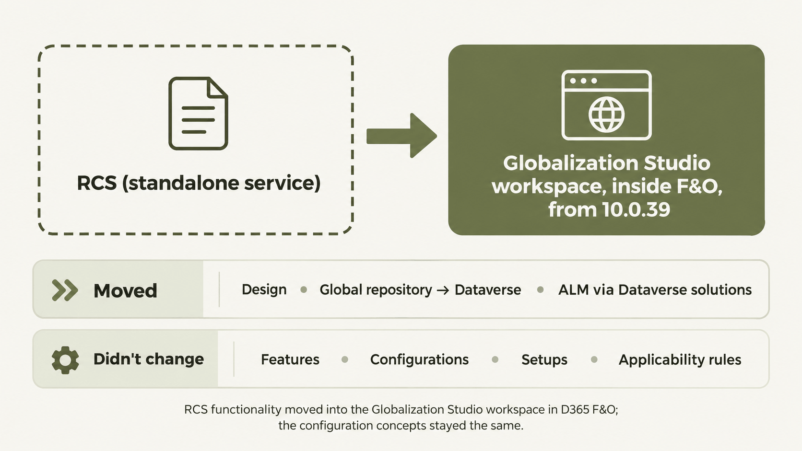The height and width of the screenshot is (451, 802).
Task: Click the document icon above RCS
Action: [x=198, y=113]
